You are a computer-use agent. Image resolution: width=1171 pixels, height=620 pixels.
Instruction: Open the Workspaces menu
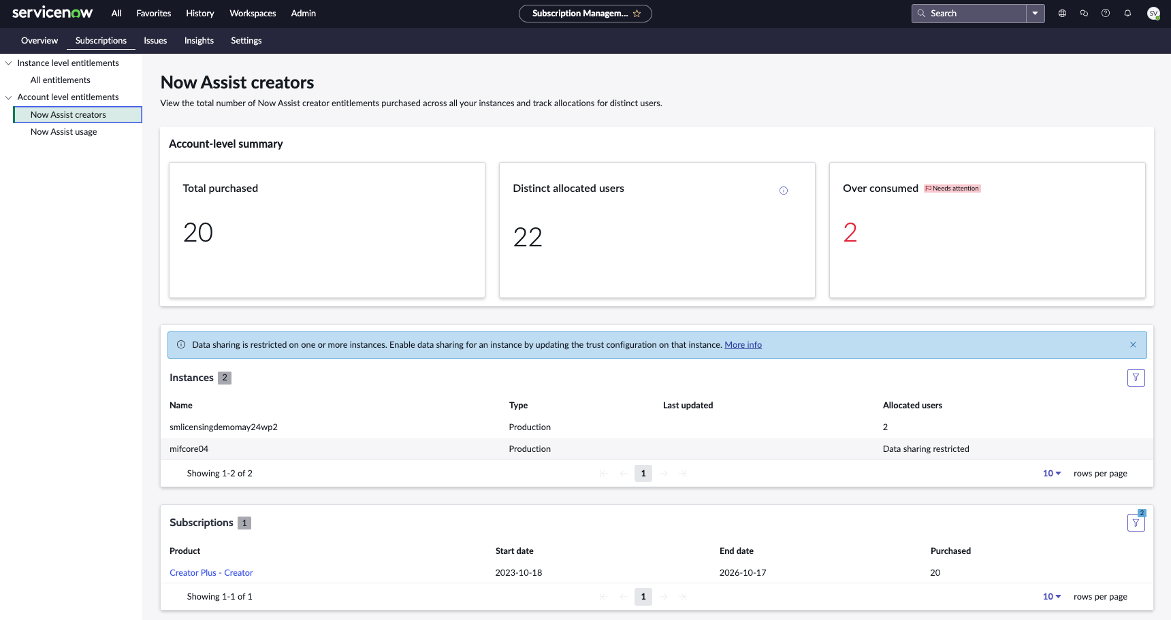253,13
